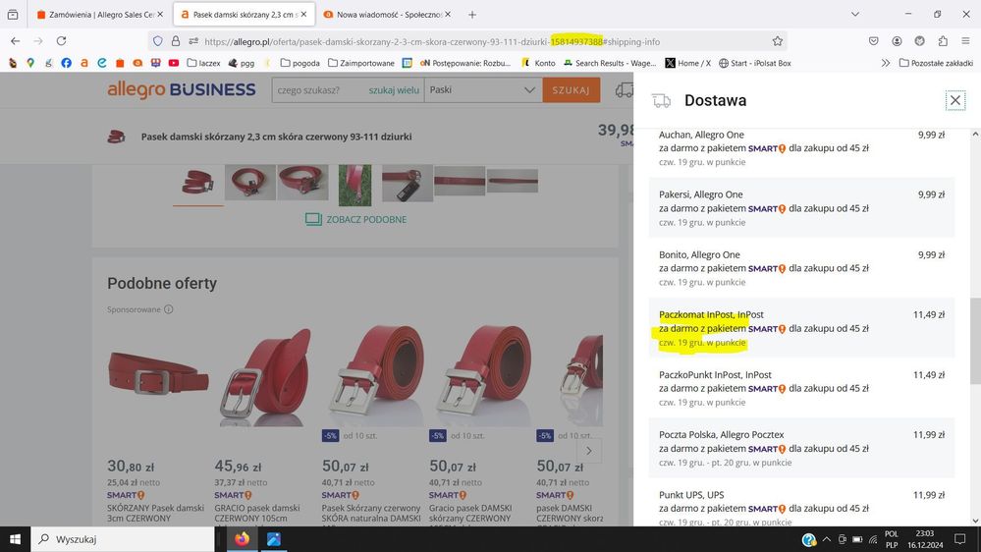Open the Firefox hamburger menu
Viewport: 981px width, 552px height.
965,41
